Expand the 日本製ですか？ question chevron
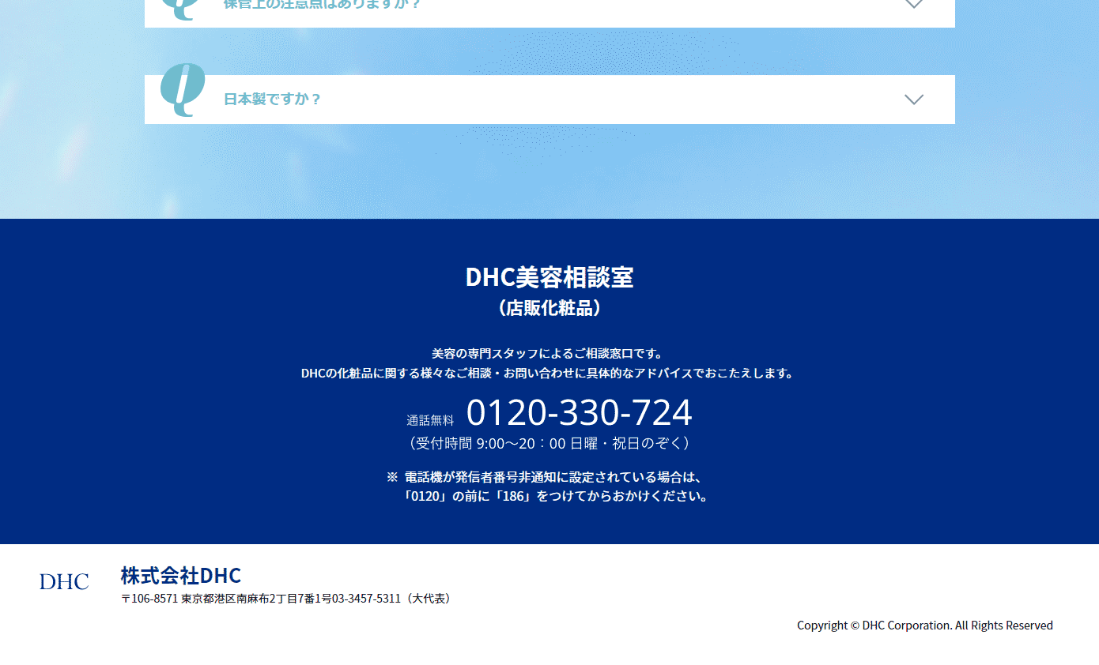The image size is (1099, 665). 914,100
